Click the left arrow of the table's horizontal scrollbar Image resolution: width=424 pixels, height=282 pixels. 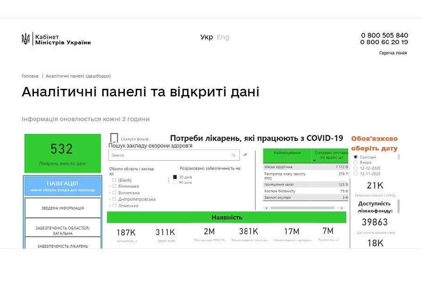(x=266, y=208)
